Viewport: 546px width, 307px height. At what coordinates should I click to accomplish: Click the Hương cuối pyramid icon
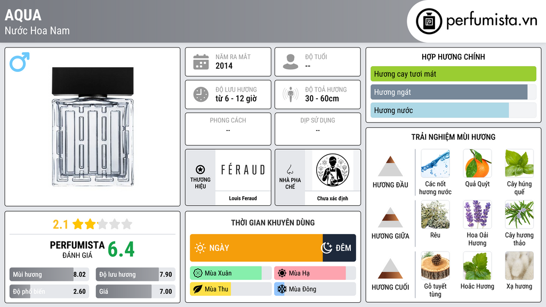coord(390,269)
